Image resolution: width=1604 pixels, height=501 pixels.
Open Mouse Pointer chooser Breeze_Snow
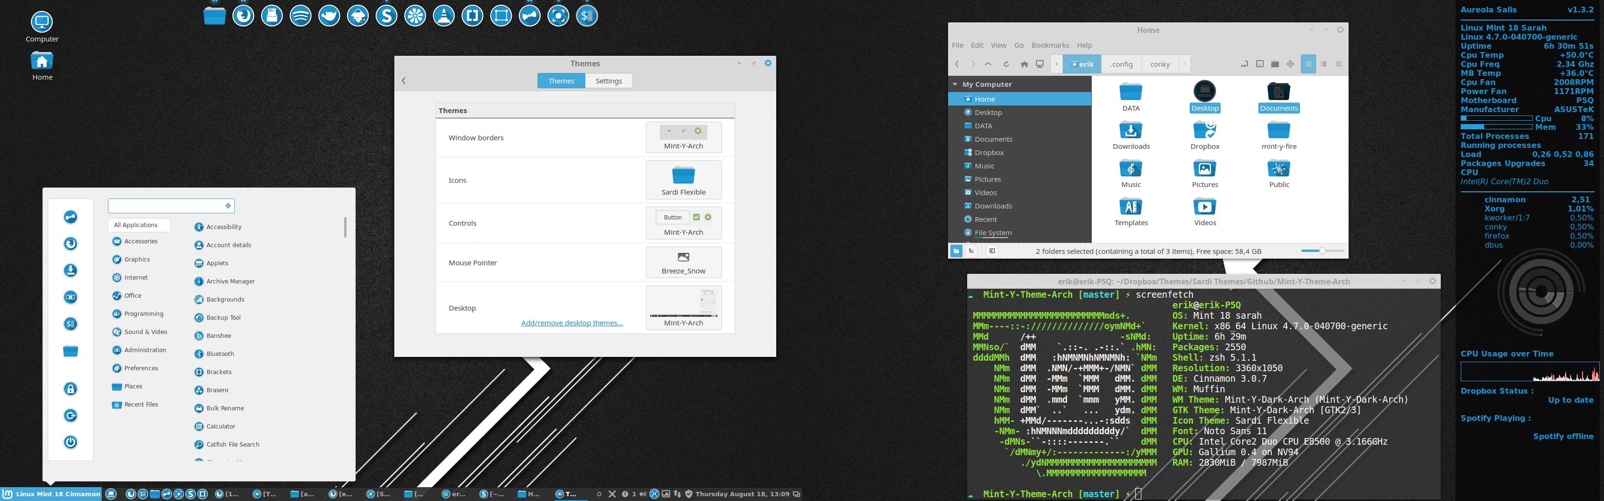tap(683, 262)
